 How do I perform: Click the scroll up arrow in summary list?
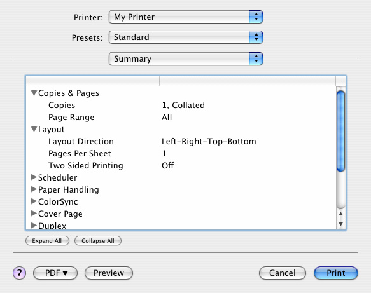(340, 214)
